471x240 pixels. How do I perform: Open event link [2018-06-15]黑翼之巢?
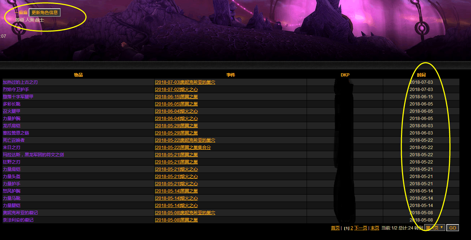click(176, 96)
